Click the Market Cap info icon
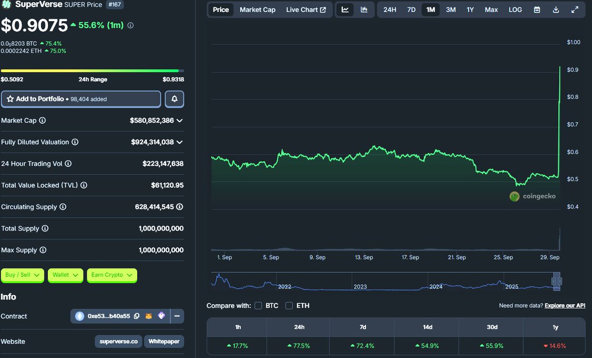The width and height of the screenshot is (592, 358). coord(42,120)
